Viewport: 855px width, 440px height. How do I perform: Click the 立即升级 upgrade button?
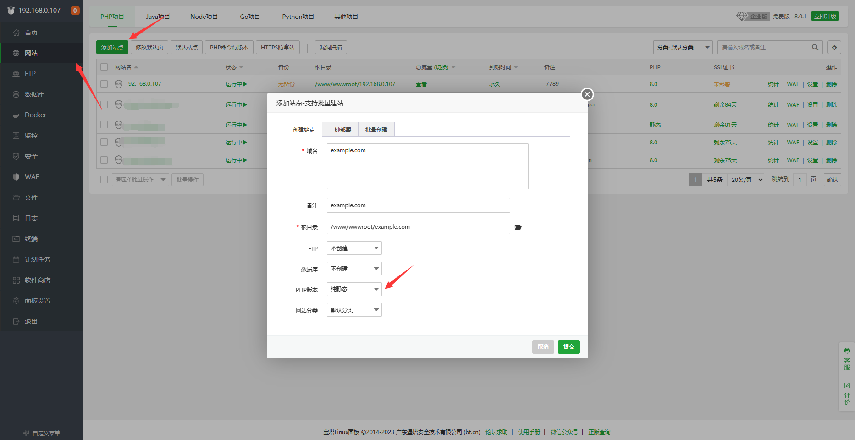[825, 16]
